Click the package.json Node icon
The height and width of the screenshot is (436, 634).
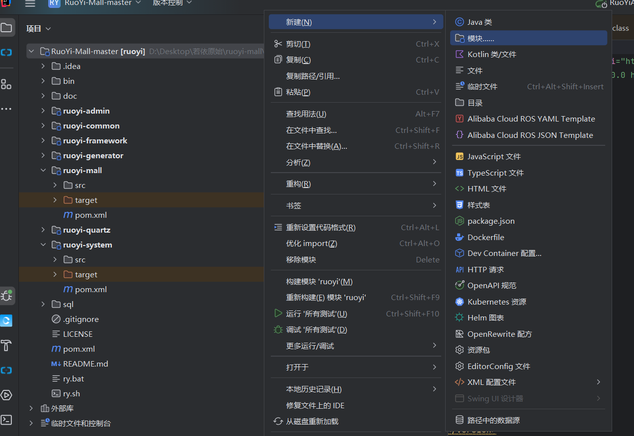click(460, 221)
